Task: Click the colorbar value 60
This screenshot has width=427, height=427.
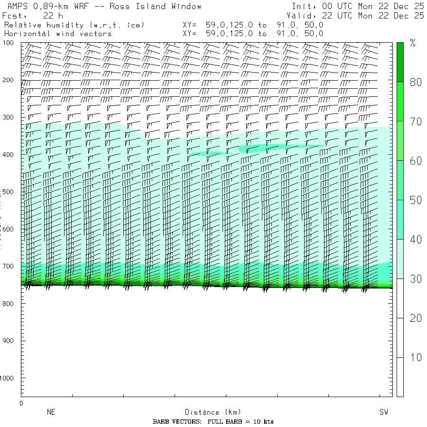Action: pyautogui.click(x=416, y=161)
